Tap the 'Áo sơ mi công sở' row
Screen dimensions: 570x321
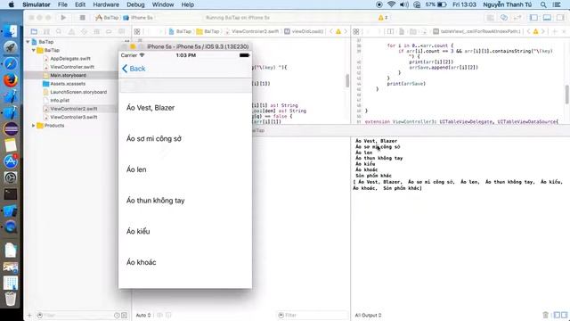(185, 139)
